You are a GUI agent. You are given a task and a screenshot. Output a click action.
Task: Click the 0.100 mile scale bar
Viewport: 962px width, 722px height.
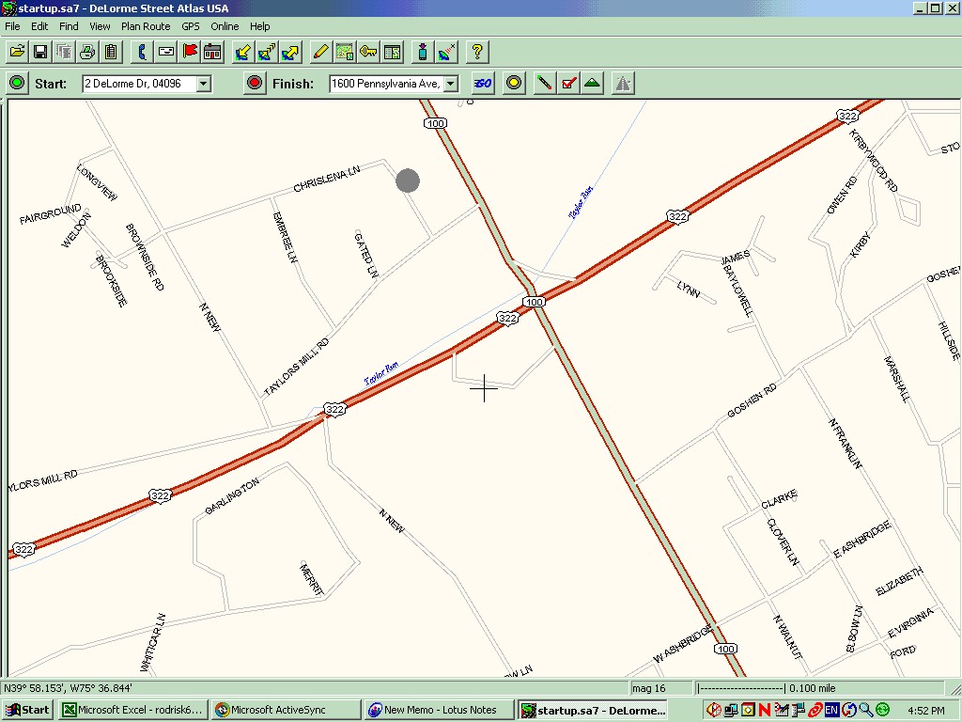767,688
